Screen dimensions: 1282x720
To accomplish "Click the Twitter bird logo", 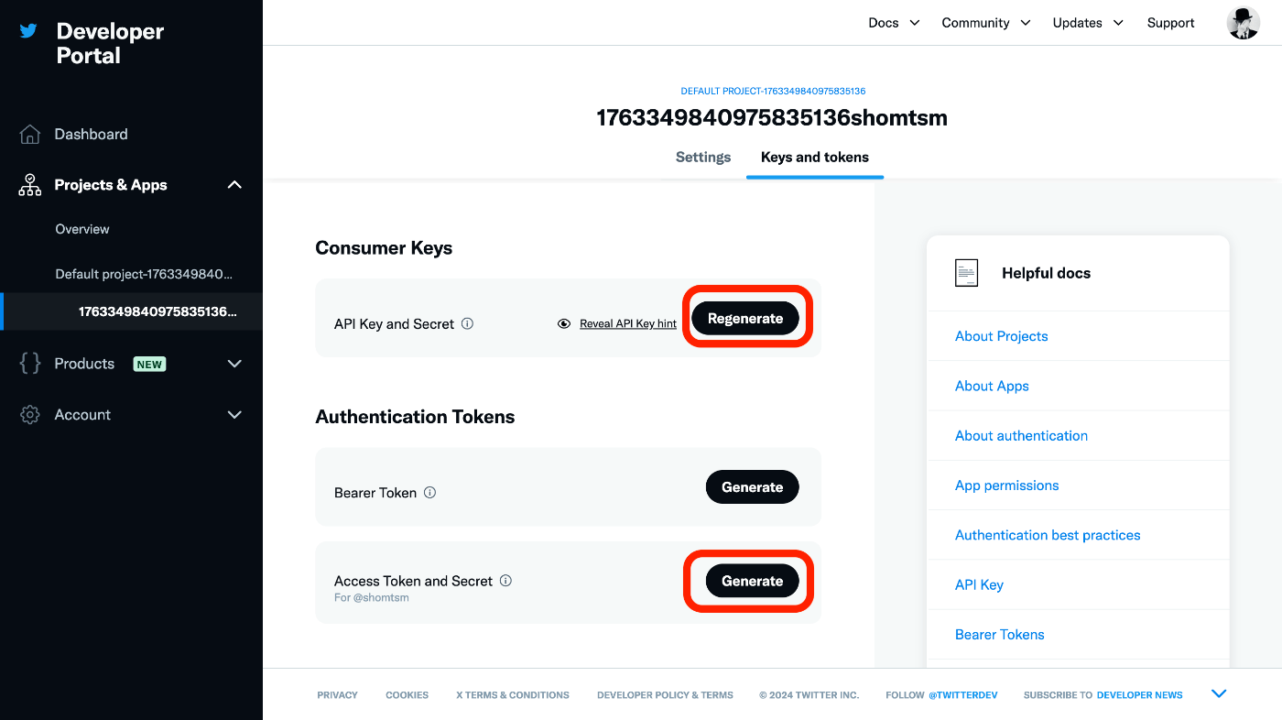I will [28, 30].
